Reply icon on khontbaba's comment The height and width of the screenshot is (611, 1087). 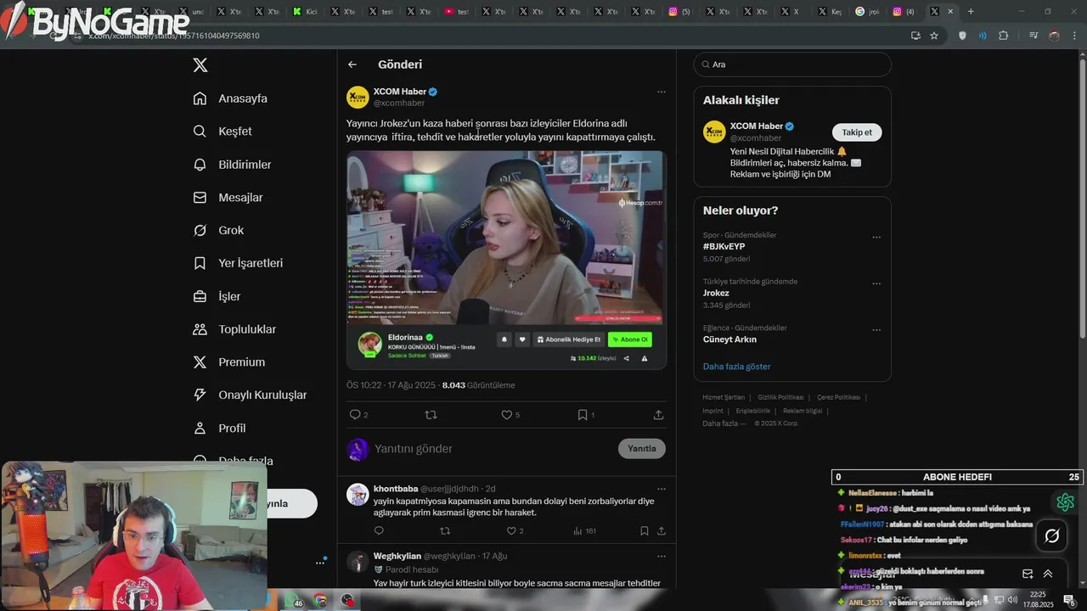379,531
